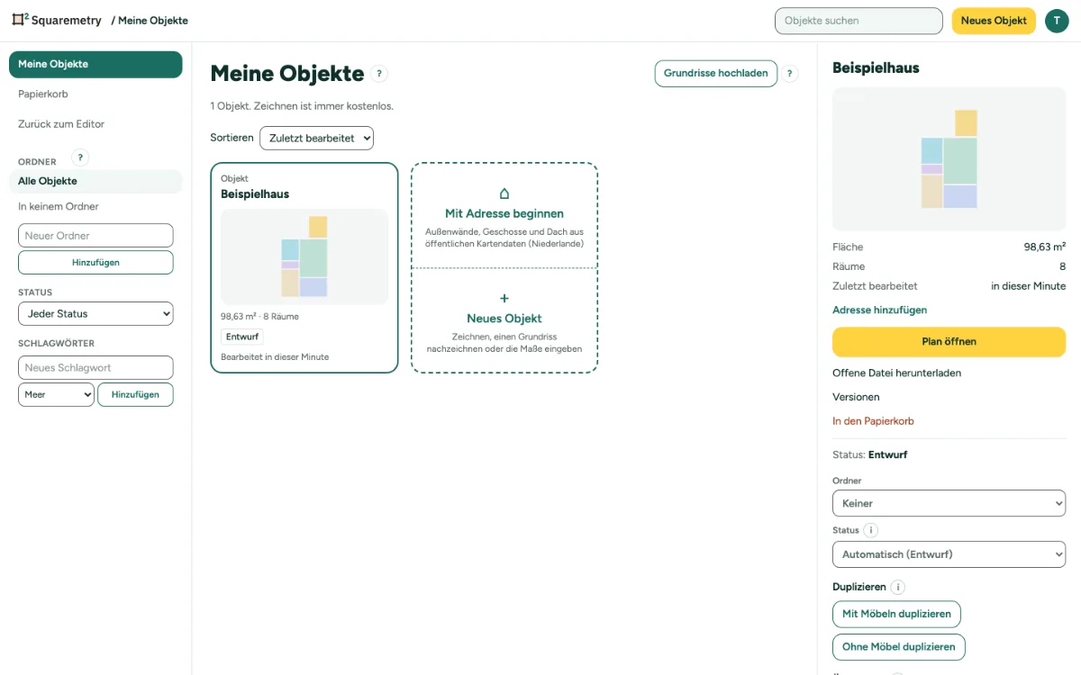The width and height of the screenshot is (1081, 675).
Task: Open the Ordner dropdown showing Keiner
Action: click(x=949, y=503)
